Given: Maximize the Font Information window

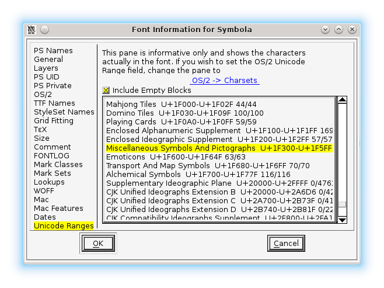Looking at the screenshot, I should pos(338,30).
